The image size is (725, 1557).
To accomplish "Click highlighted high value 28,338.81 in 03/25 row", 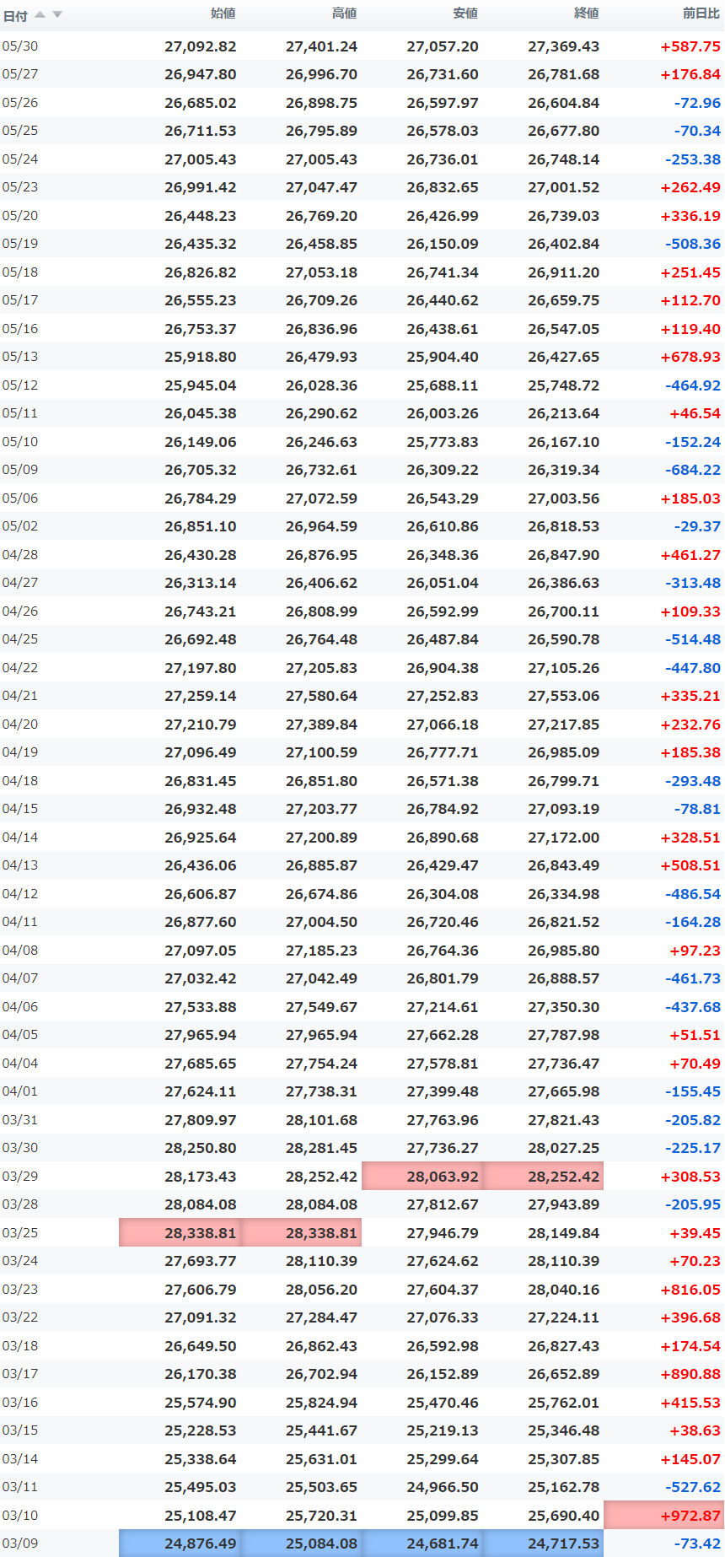I will point(301,1233).
